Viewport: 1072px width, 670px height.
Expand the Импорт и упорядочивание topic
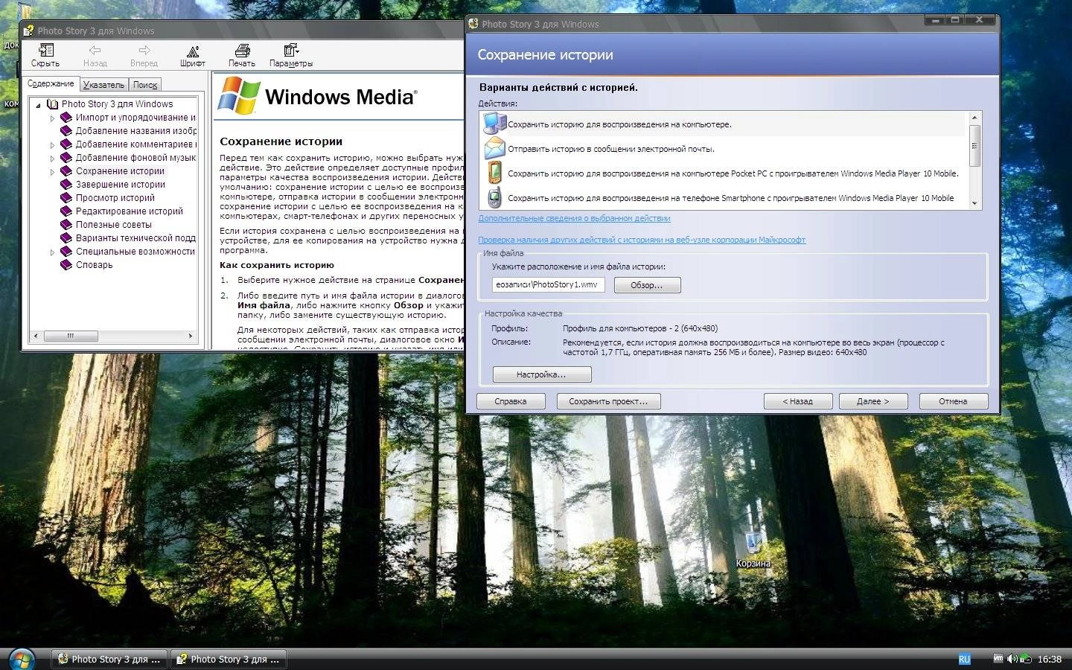52,118
